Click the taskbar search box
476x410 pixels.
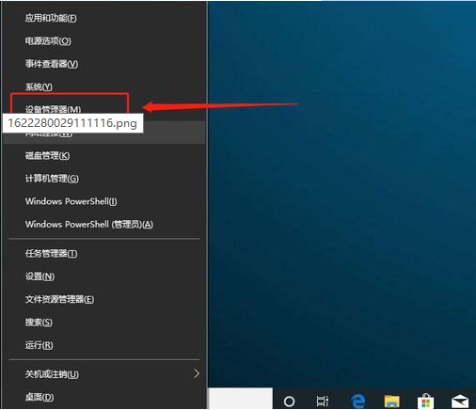240,399
